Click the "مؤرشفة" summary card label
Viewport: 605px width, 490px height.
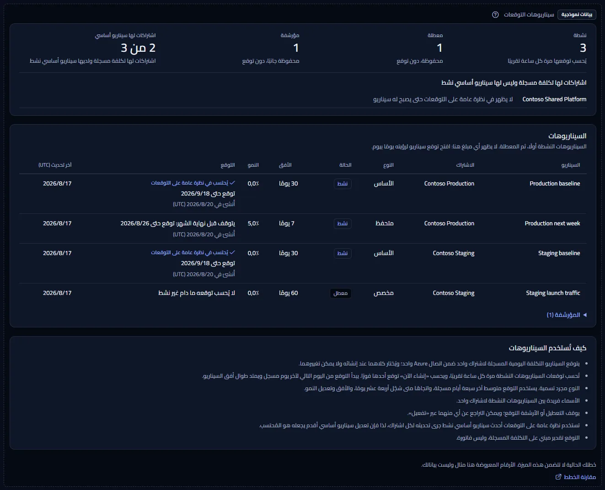[x=290, y=35]
